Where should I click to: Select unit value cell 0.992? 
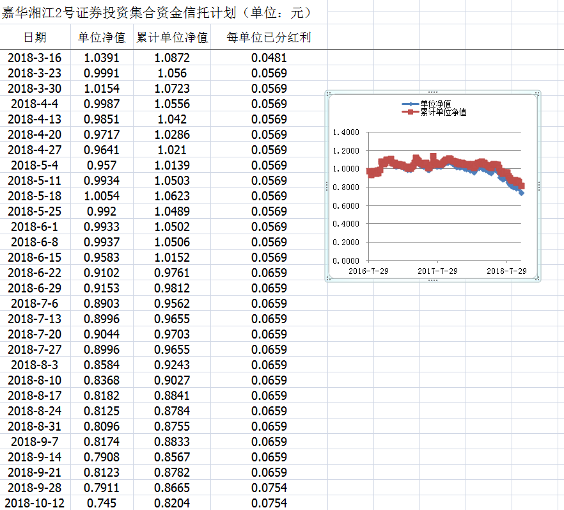click(102, 211)
